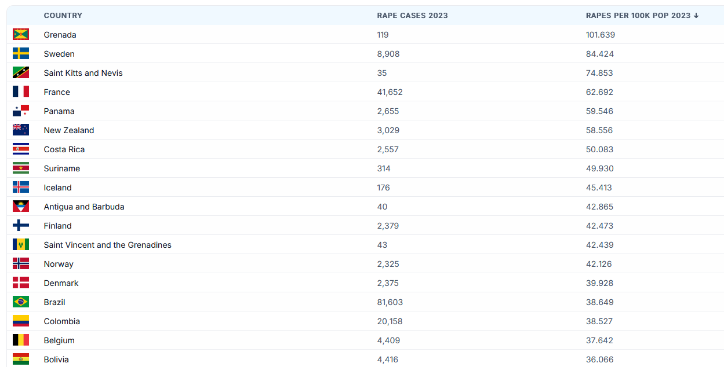Open the Norway country name
This screenshot has width=724, height=367.
click(59, 264)
